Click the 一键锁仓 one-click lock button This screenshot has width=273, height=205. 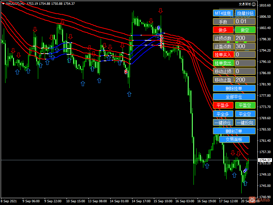[223, 123]
